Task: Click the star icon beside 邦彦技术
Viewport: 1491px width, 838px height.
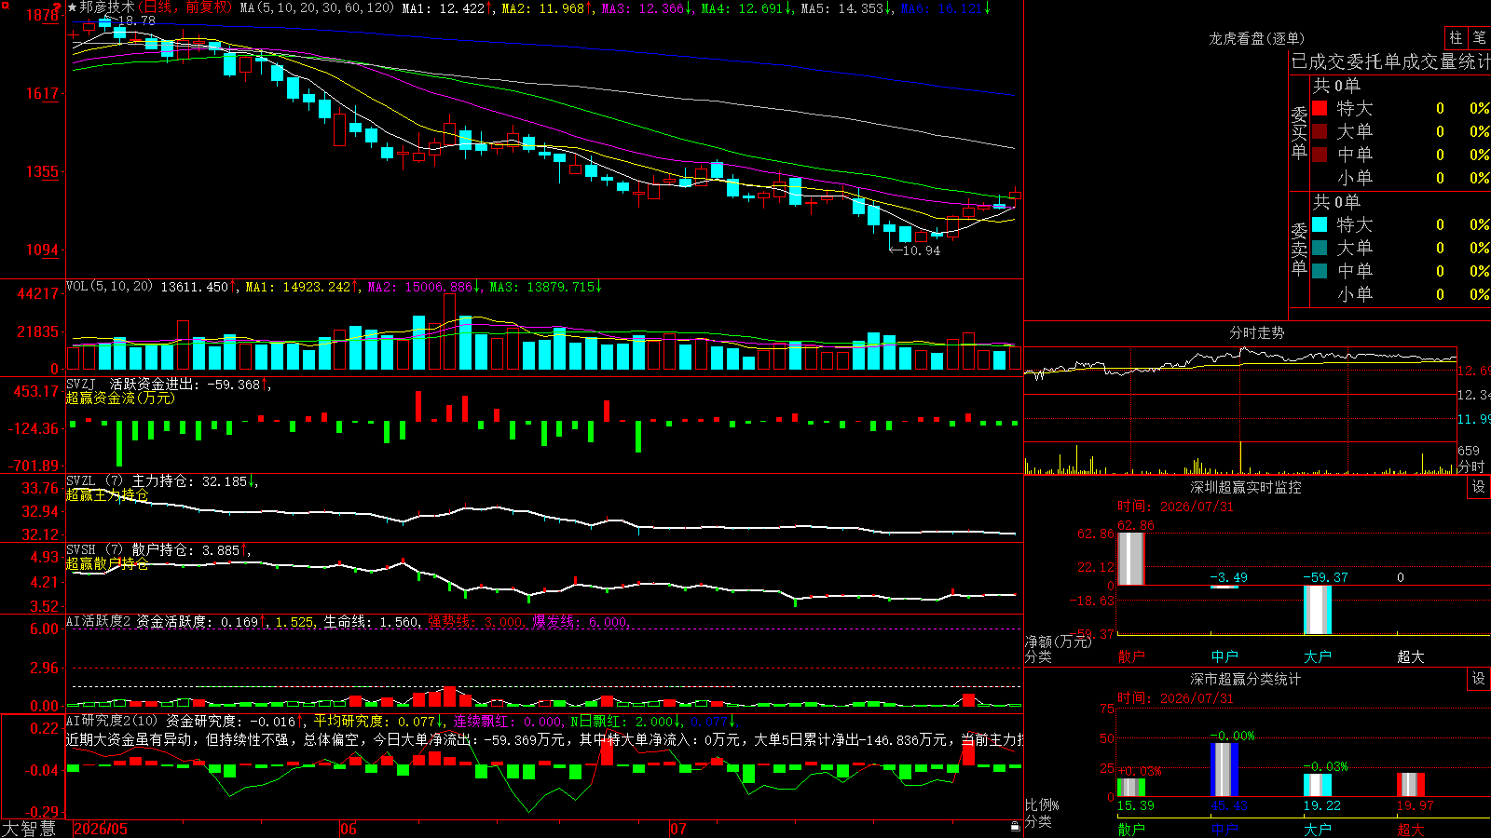Action: (73, 7)
